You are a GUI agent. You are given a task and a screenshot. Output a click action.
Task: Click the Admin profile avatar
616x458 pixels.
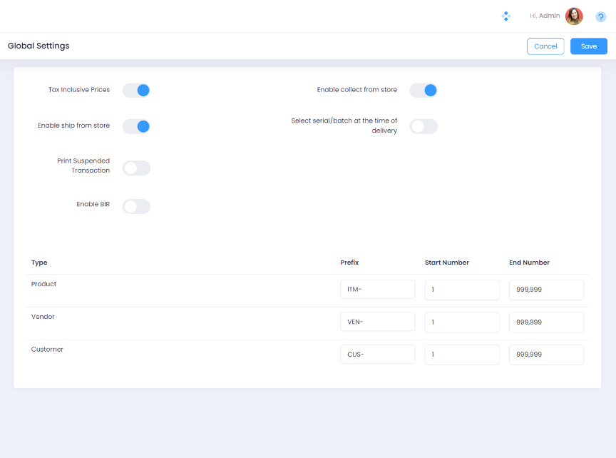pos(574,16)
